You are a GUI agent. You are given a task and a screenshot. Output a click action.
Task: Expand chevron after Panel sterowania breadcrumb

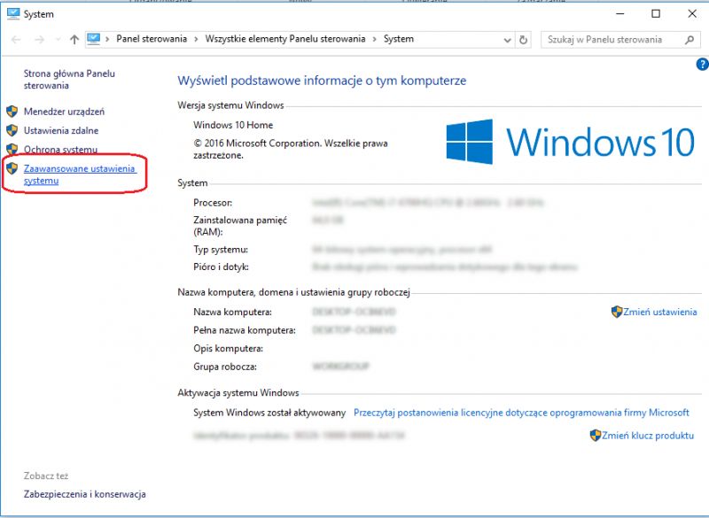(x=196, y=39)
